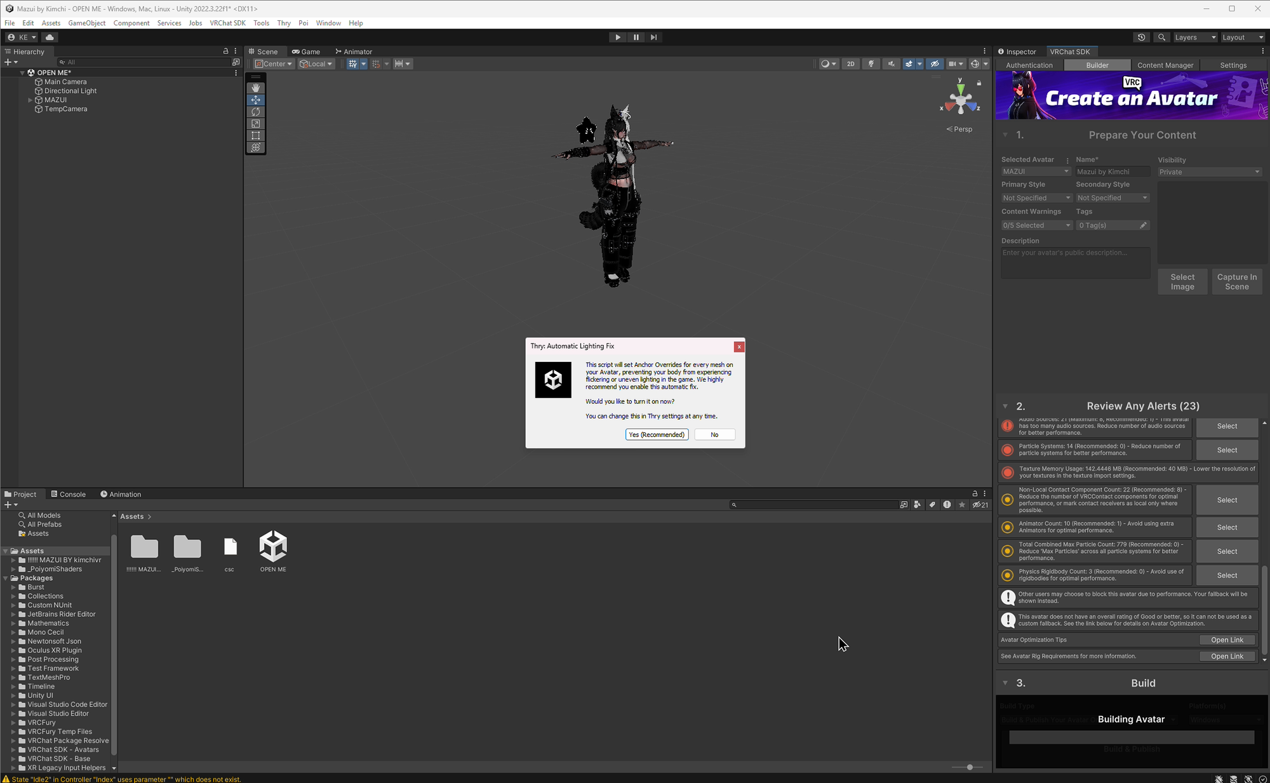The image size is (1270, 783).
Task: Open the Layers dropdown
Action: [x=1194, y=37]
